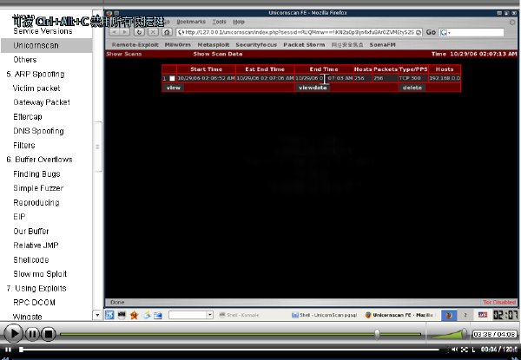Click the URL address bar
The height and width of the screenshot is (360, 521).
[299, 32]
